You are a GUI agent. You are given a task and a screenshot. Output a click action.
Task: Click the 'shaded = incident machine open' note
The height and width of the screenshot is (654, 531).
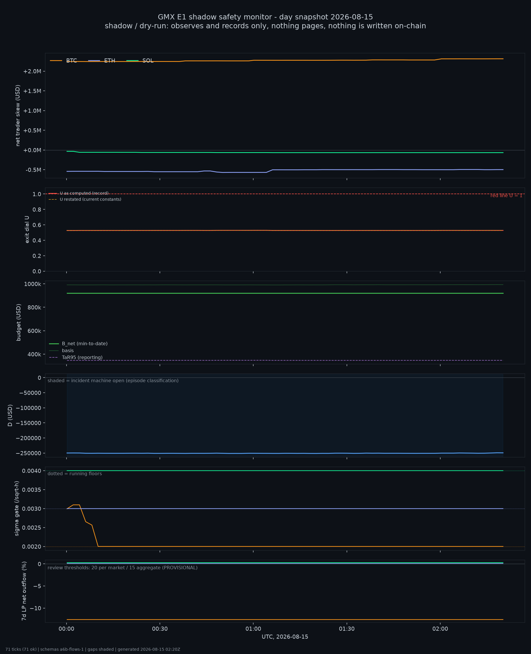[x=113, y=380]
